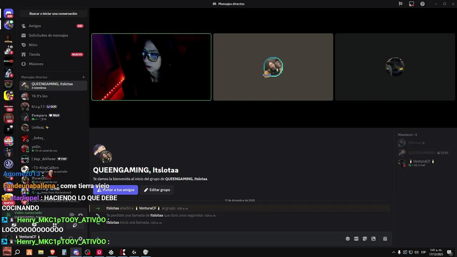Viewport: 457px width, 257px height.
Task: Click member Itslotaa in members list
Action: click(426, 143)
